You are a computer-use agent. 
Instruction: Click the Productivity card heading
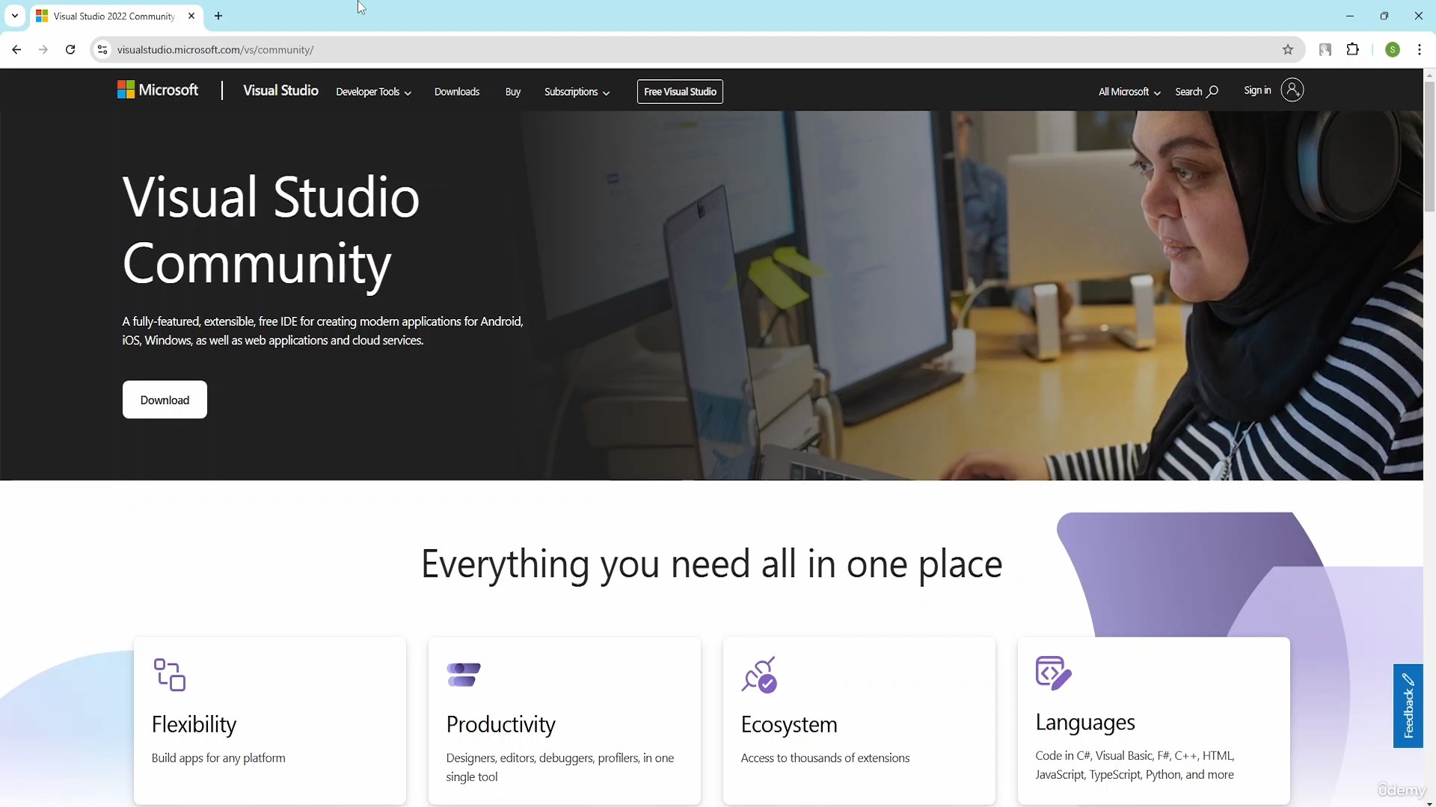(x=500, y=724)
